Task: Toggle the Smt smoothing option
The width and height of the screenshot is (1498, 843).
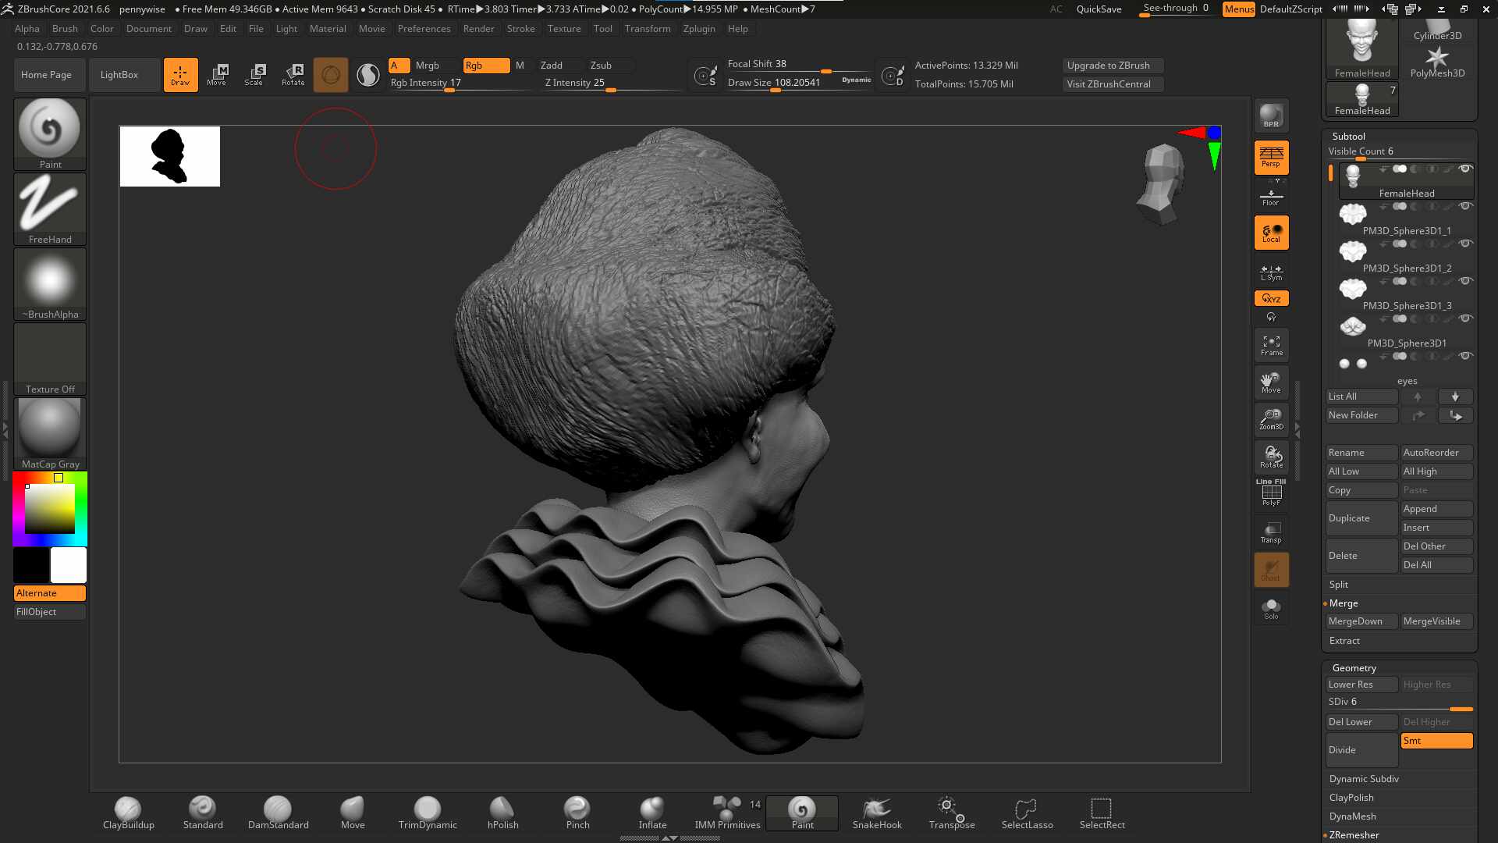Action: pyautogui.click(x=1436, y=741)
